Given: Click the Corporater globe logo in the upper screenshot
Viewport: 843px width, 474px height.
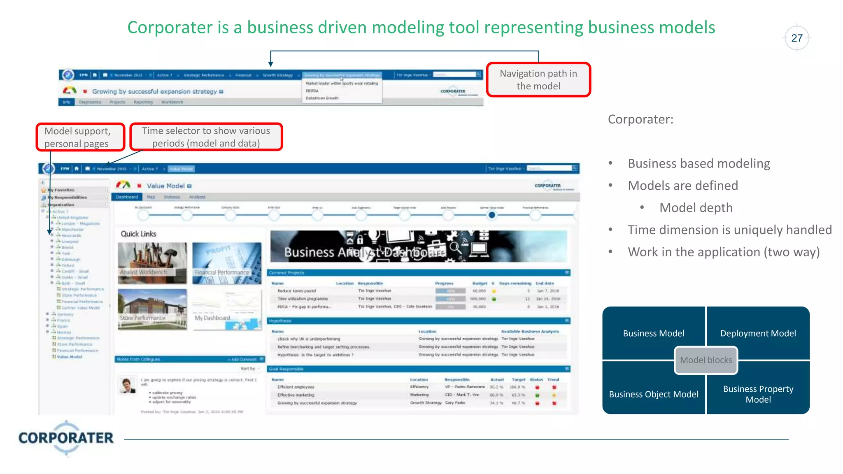Looking at the screenshot, I should [68, 75].
